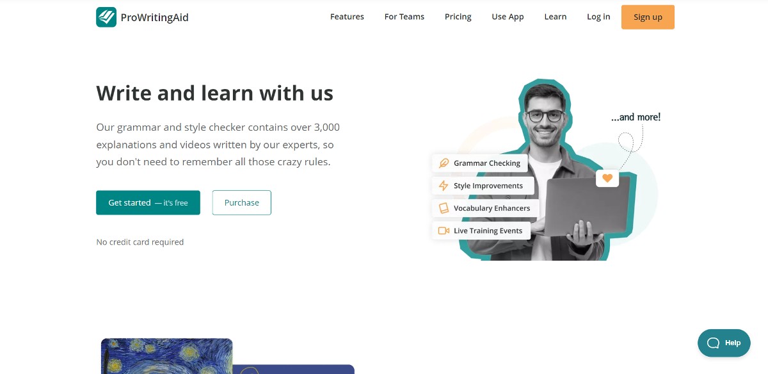Open the Features menu
Image resolution: width=768 pixels, height=374 pixels.
pos(347,17)
